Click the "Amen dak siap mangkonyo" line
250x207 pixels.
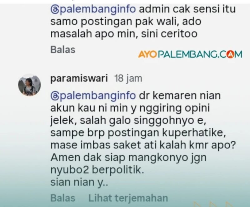tap(119, 157)
